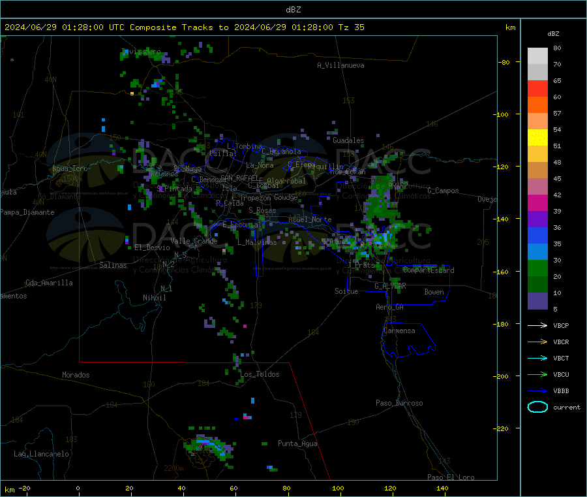Viewport: 587px width, 497px height.
Task: Click the 'km' label at top-right of map
Action: tap(510, 27)
